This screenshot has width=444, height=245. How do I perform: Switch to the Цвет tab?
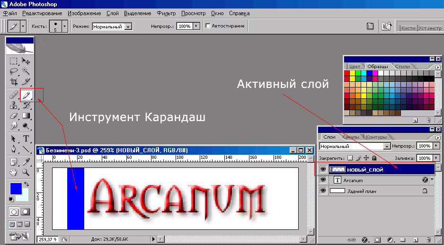pos(355,67)
